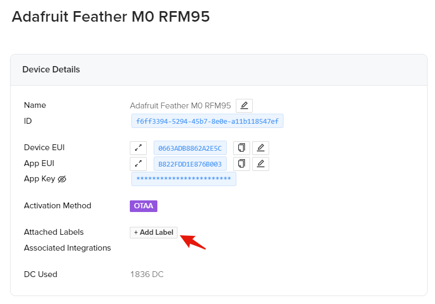Click the device name text in details
This screenshot has height=304, width=435.
[x=180, y=105]
